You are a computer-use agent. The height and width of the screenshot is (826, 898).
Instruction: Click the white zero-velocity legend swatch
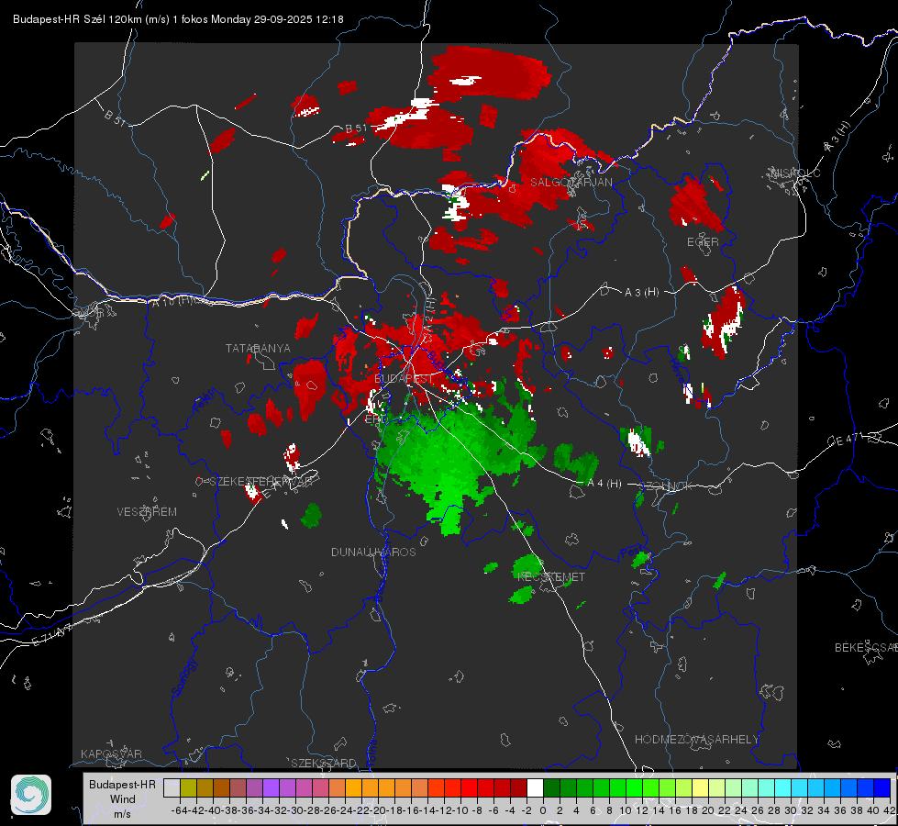pos(535,787)
